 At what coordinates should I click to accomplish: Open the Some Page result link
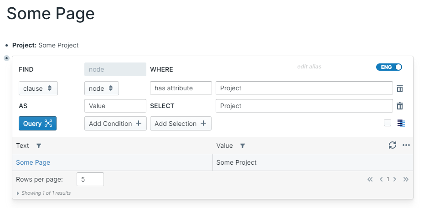pos(33,162)
